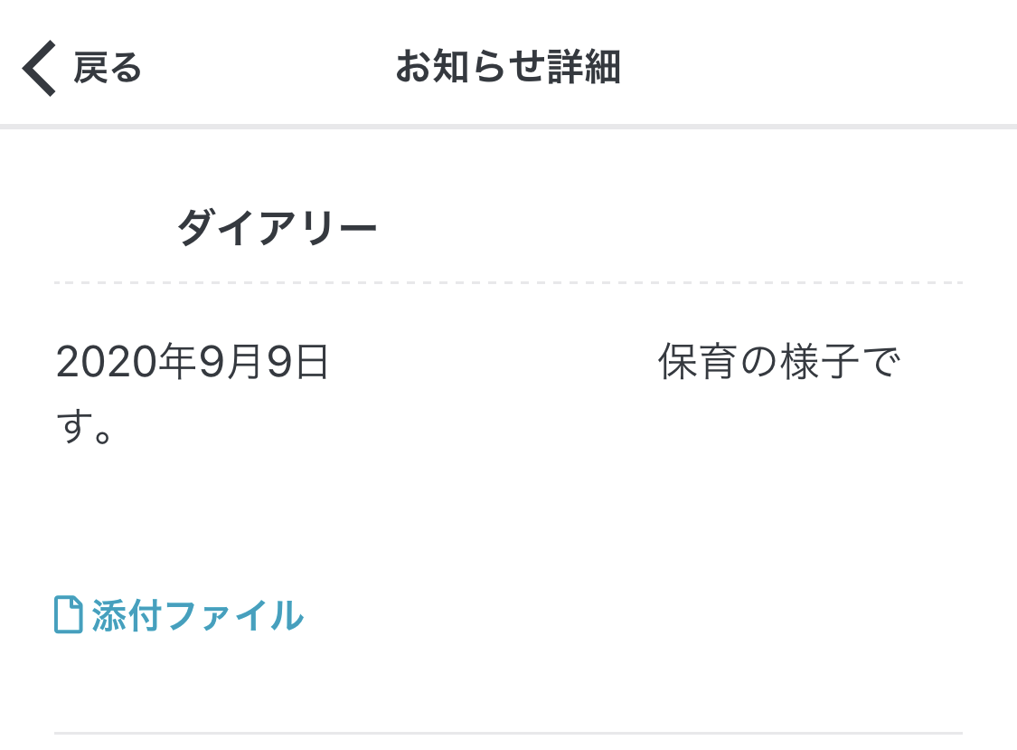
Task: Select the 2020年9月9日 date text
Action: click(193, 362)
